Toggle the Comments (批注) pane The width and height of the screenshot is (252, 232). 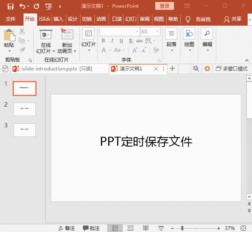(91, 228)
